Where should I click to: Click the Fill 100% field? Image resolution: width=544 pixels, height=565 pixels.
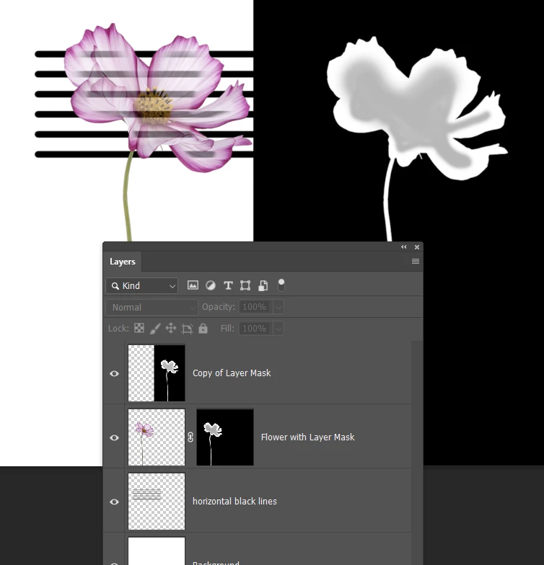pos(255,329)
